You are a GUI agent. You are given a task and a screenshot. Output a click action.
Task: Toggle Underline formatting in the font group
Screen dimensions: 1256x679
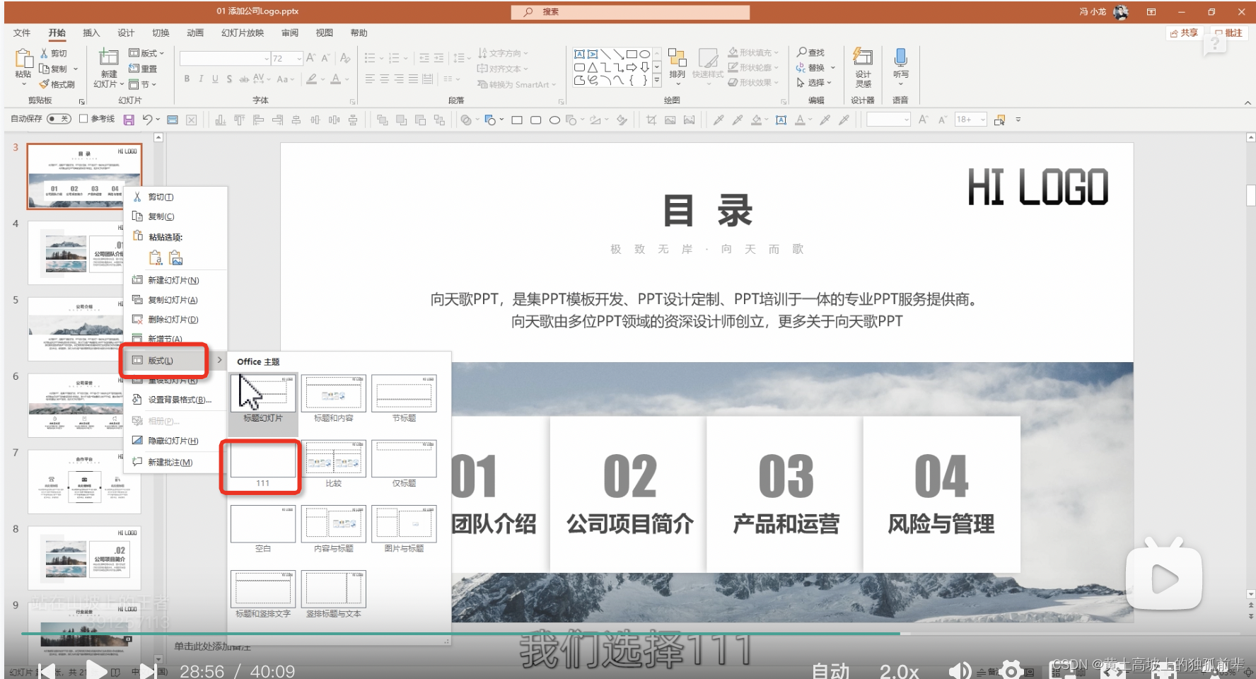(215, 79)
